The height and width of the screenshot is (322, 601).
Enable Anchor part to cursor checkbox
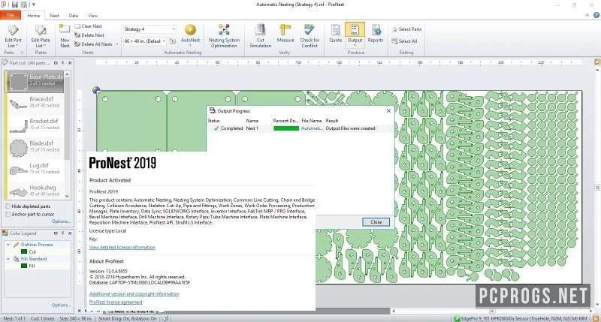(8, 215)
